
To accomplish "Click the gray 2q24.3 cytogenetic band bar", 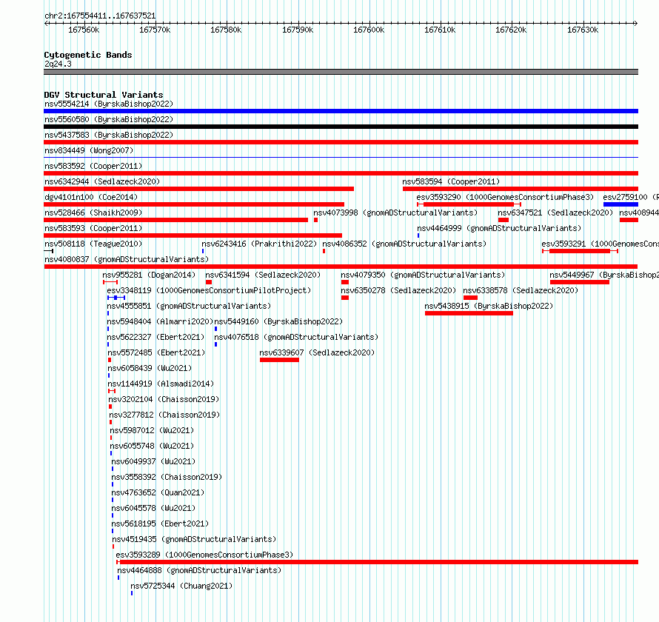I will [341, 72].
